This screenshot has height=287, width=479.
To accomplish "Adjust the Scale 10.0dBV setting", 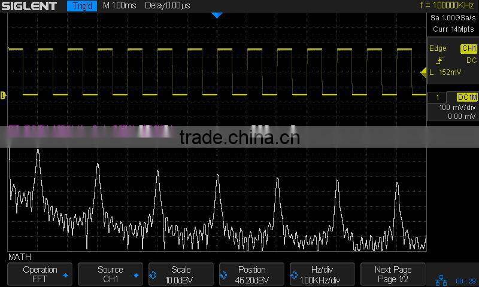I will pos(181,274).
